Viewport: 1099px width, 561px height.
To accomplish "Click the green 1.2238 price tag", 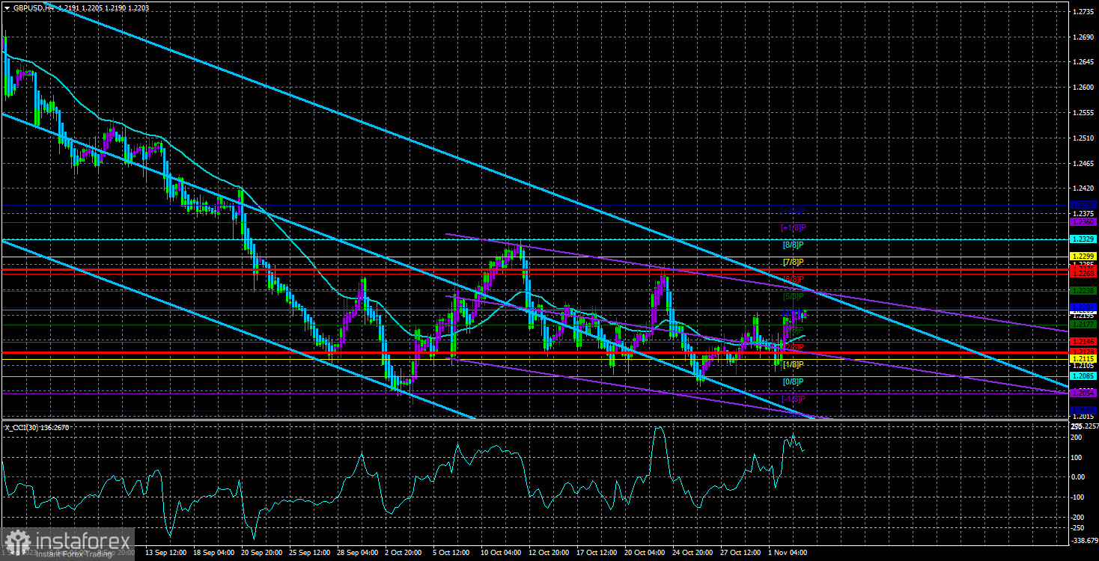I will coord(1084,290).
